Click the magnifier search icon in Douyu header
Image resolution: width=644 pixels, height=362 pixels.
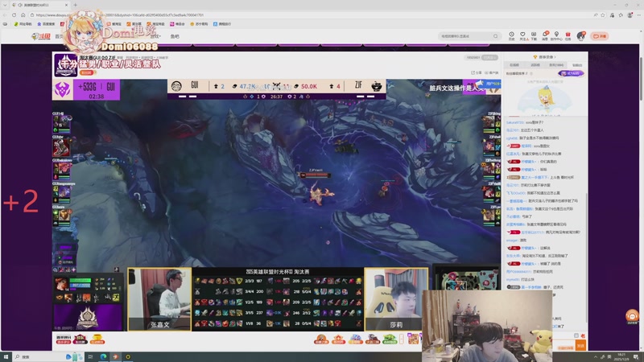(x=496, y=36)
